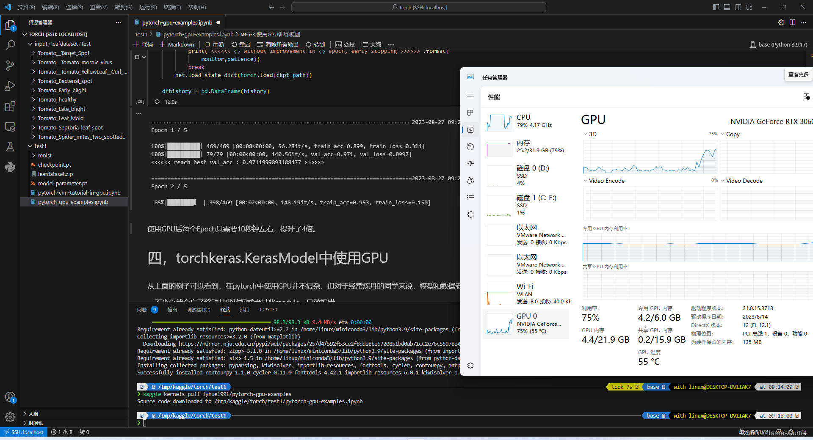This screenshot has height=440, width=813.
Task: Open 终端(T) menu
Action: click(172, 7)
